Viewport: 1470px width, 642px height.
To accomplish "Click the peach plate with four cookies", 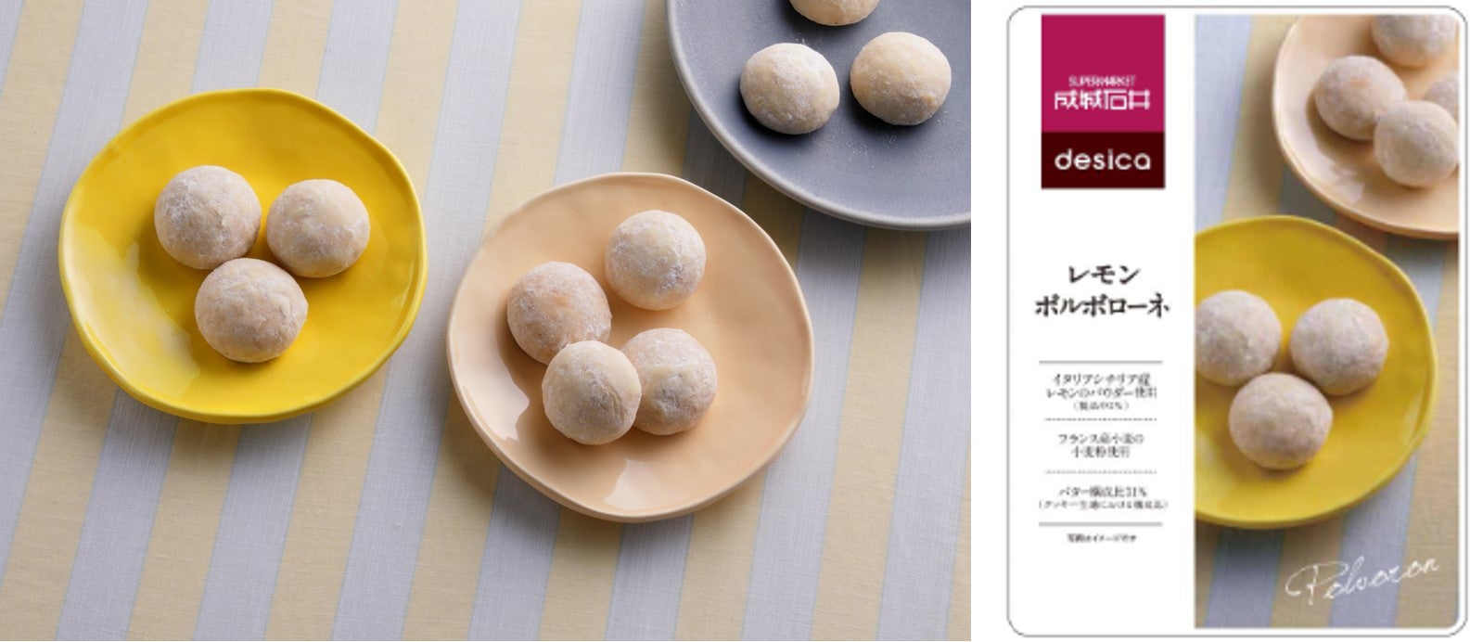I will [630, 344].
